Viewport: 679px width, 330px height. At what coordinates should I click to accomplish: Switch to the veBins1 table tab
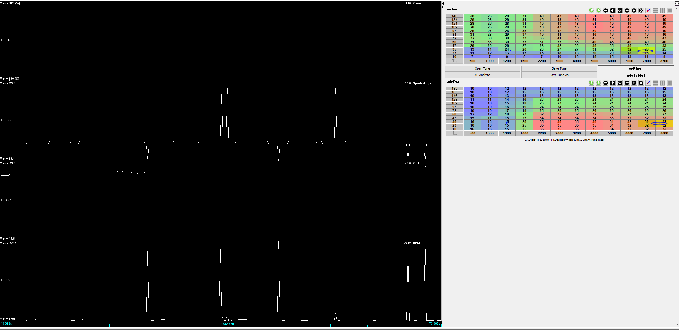click(x=635, y=69)
